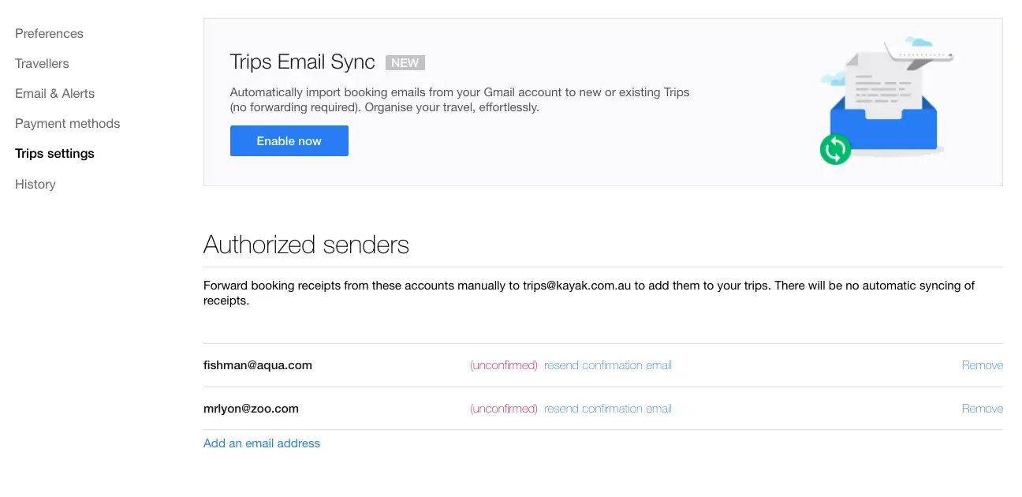Resend confirmation email to fishman@aqua.com
Viewport: 1022px width, 497px height.
point(607,365)
